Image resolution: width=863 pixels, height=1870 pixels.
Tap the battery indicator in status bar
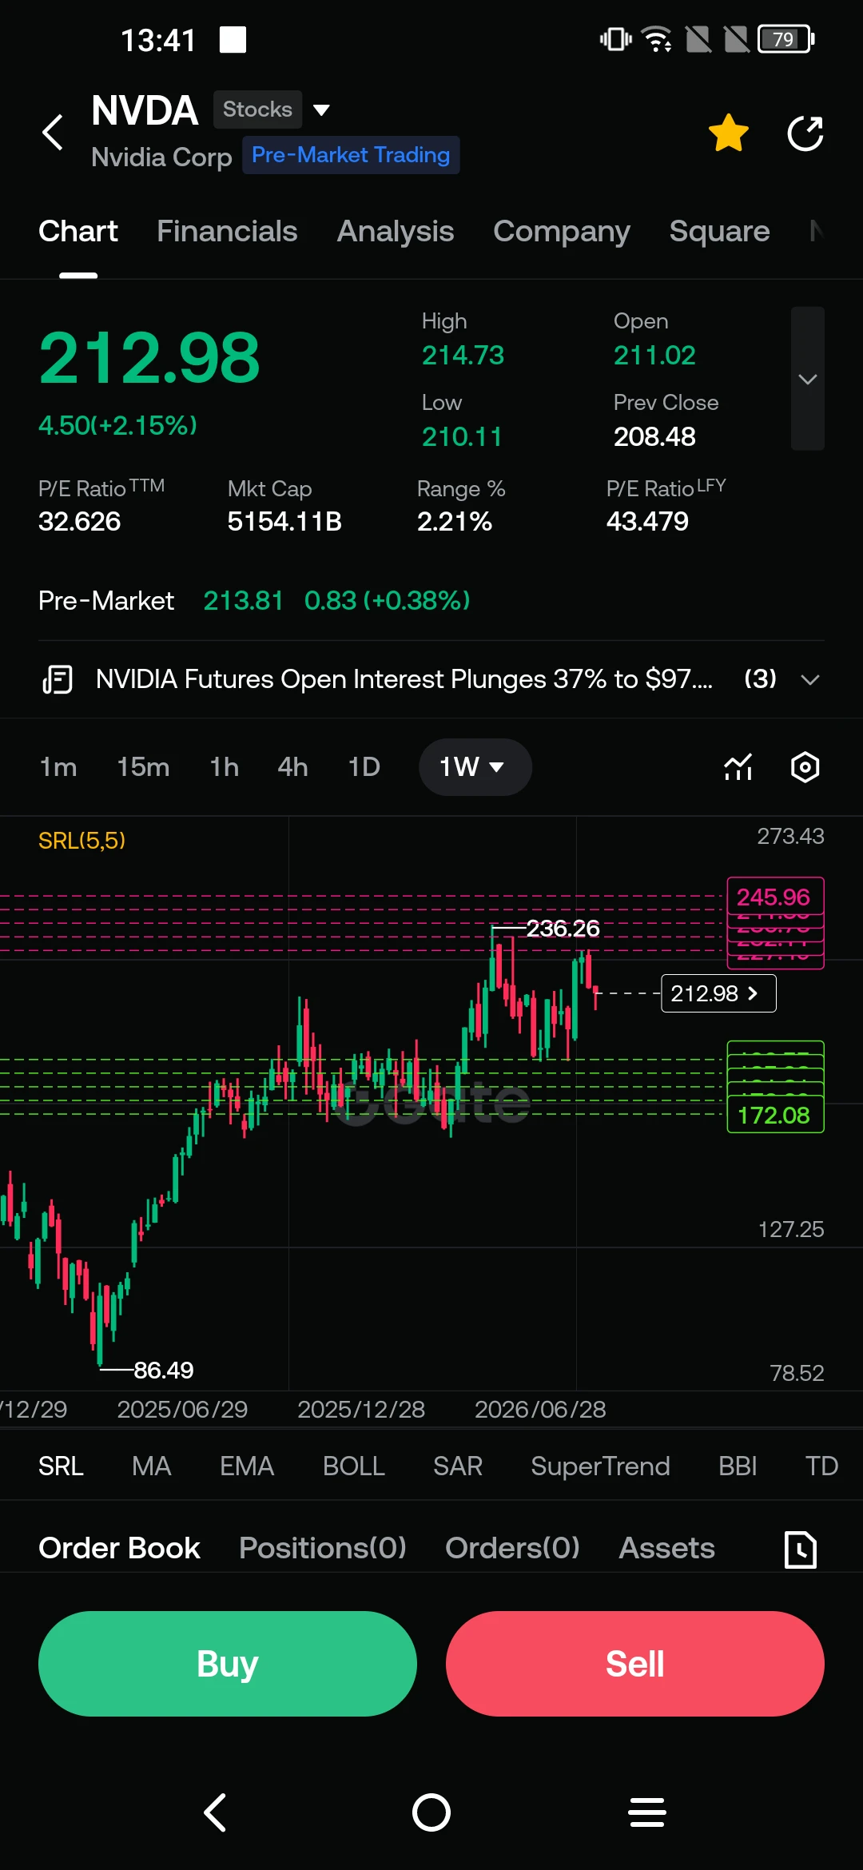786,39
